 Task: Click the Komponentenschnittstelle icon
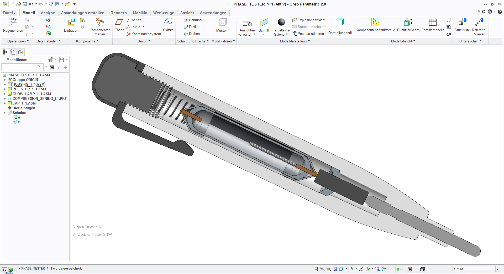375,23
